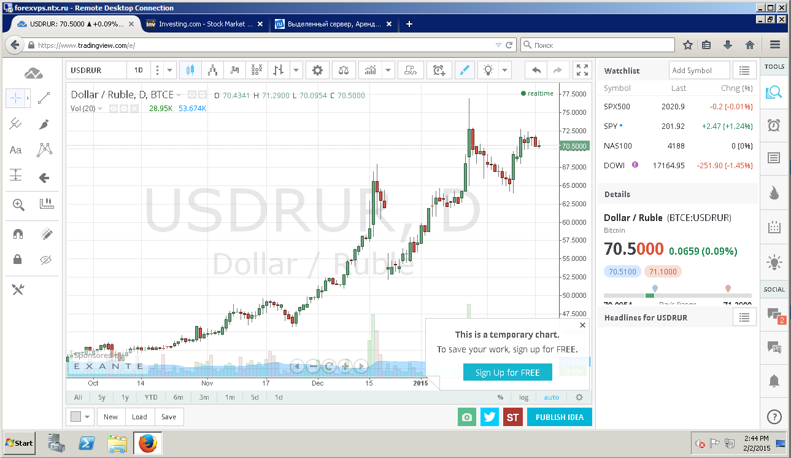Viewport: 791px width, 458px height.
Task: Click the Add Symbol input field
Action: pos(700,71)
